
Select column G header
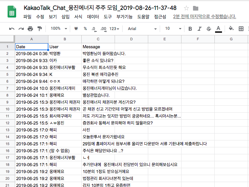coord(231,39)
